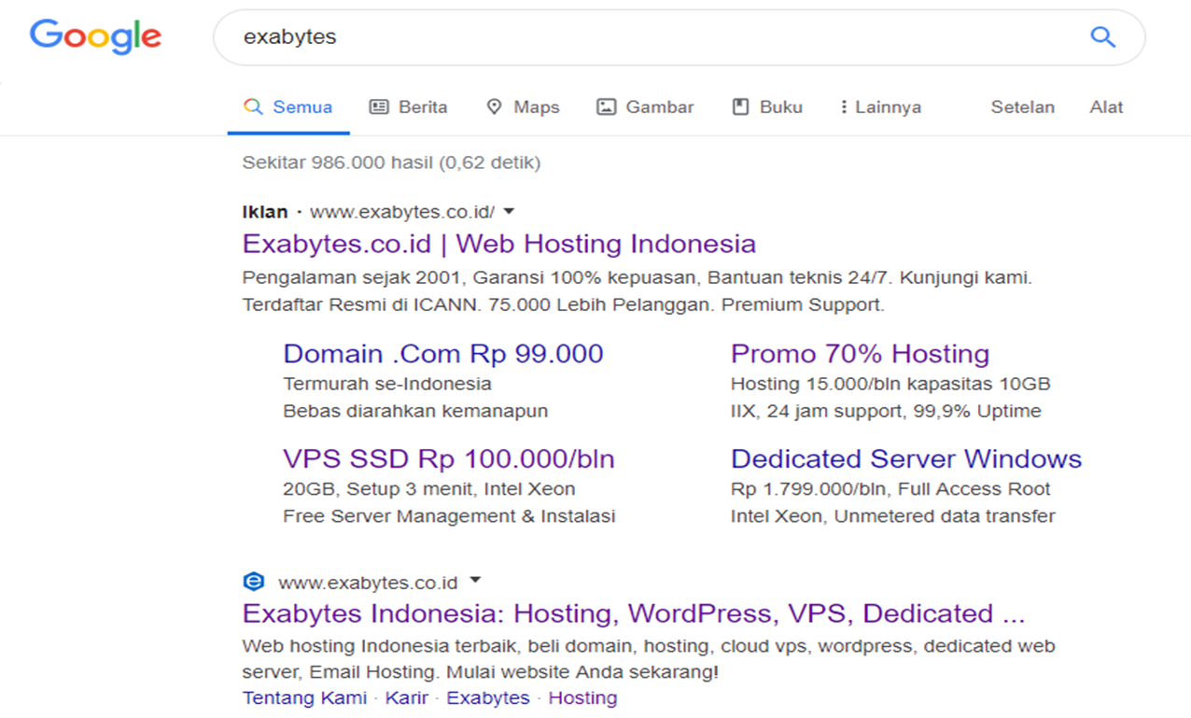1191x718 pixels.
Task: Open Exabytes Indonesia: Hosting, WordPress result
Action: coord(634,613)
